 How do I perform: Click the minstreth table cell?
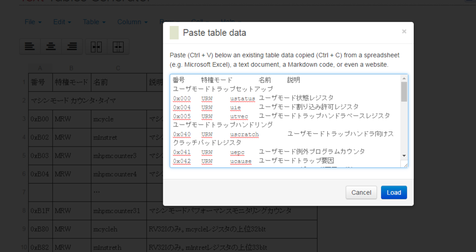(119, 246)
